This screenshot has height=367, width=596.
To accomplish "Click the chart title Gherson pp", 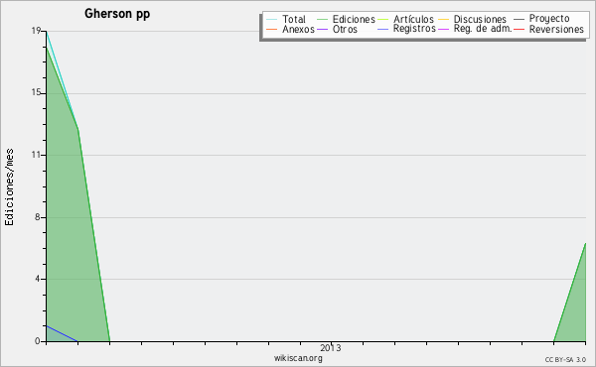I will pos(117,14).
